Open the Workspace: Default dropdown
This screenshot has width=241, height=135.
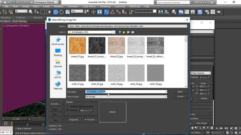tap(46, 2)
